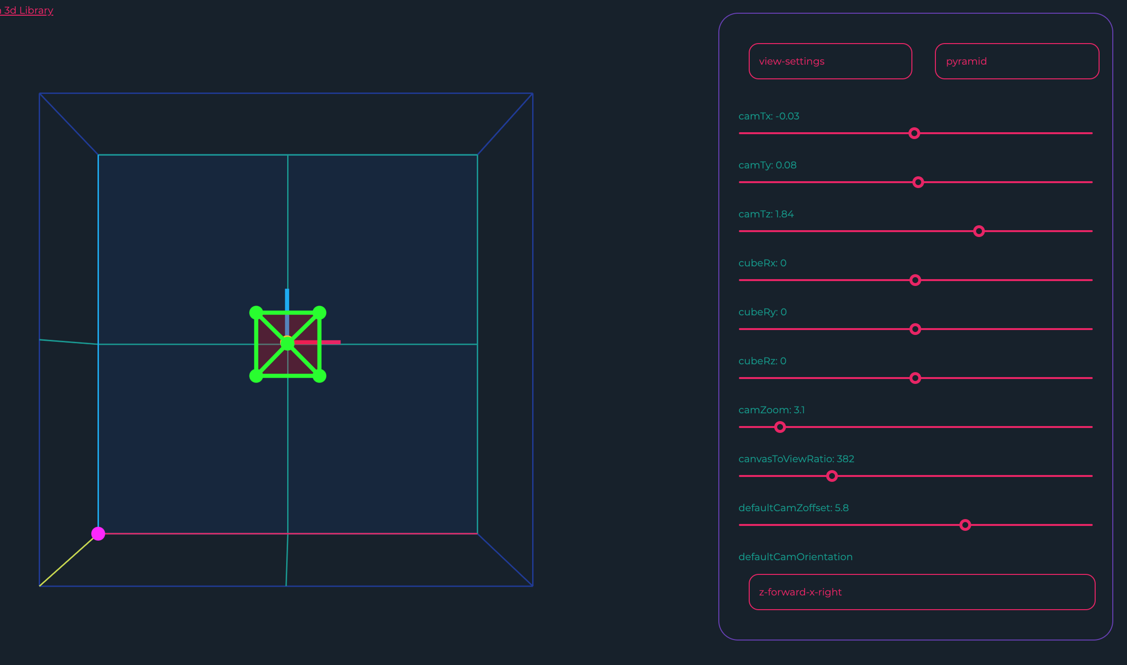
Task: Click the pyramid's top-left green vertex
Action: click(x=256, y=312)
